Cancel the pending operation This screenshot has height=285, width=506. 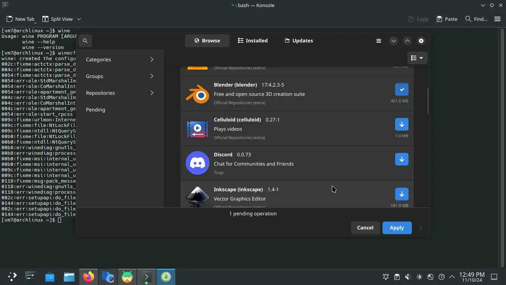(365, 228)
